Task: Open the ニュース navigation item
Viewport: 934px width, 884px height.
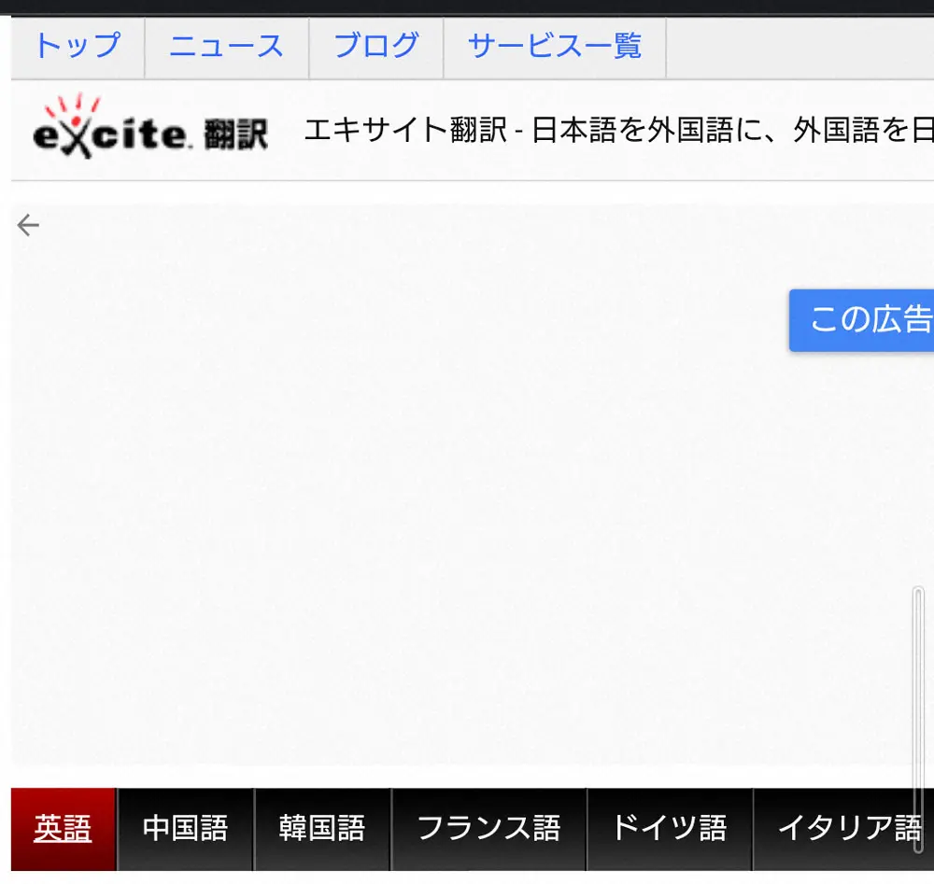Action: tap(225, 45)
